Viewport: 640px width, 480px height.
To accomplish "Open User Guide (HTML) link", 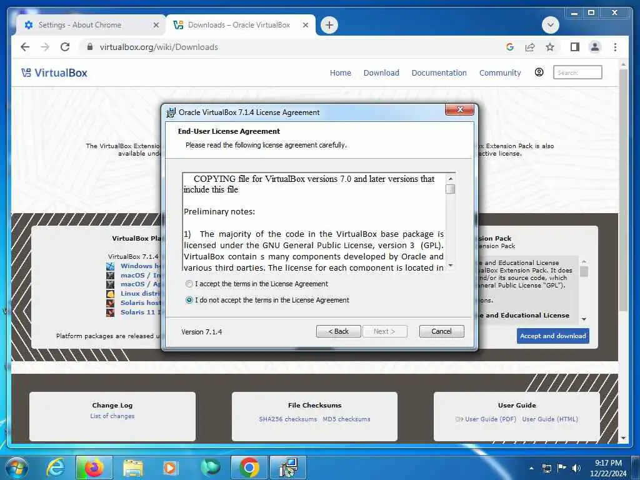I will 550,419.
